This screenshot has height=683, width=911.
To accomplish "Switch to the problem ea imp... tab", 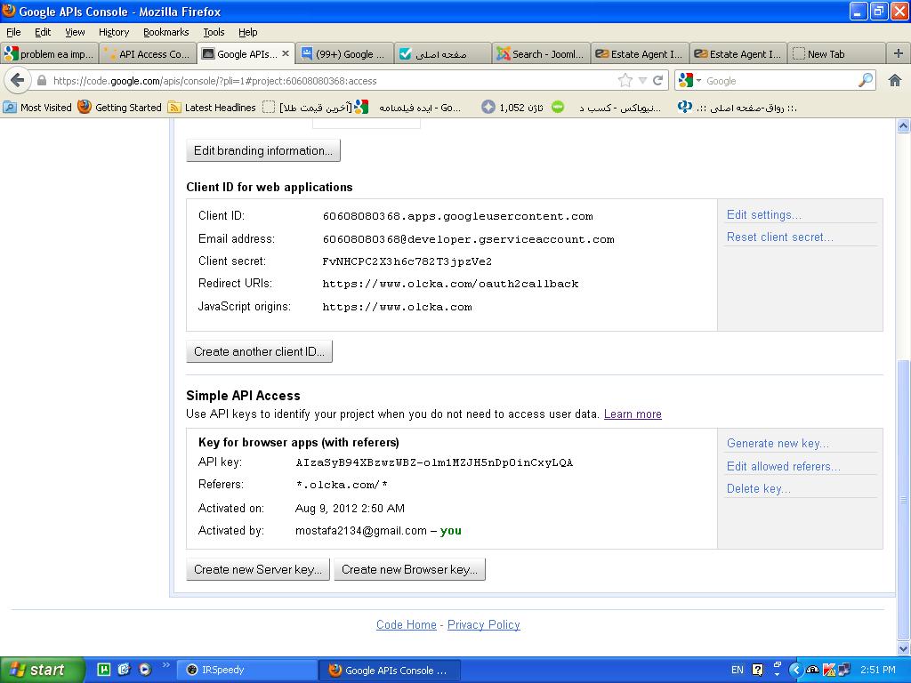I will coord(50,54).
